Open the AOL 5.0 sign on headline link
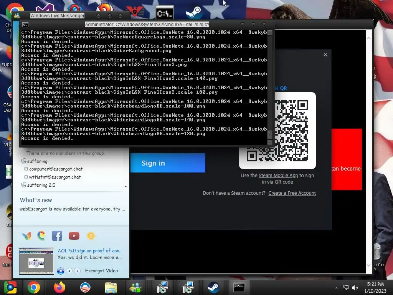The height and width of the screenshot is (295, 393). pos(90,250)
